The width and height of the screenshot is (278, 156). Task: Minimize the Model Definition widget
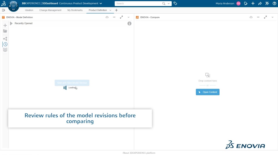click(x=114, y=17)
